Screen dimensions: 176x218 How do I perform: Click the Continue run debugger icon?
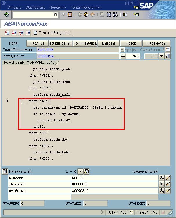tap(28, 33)
